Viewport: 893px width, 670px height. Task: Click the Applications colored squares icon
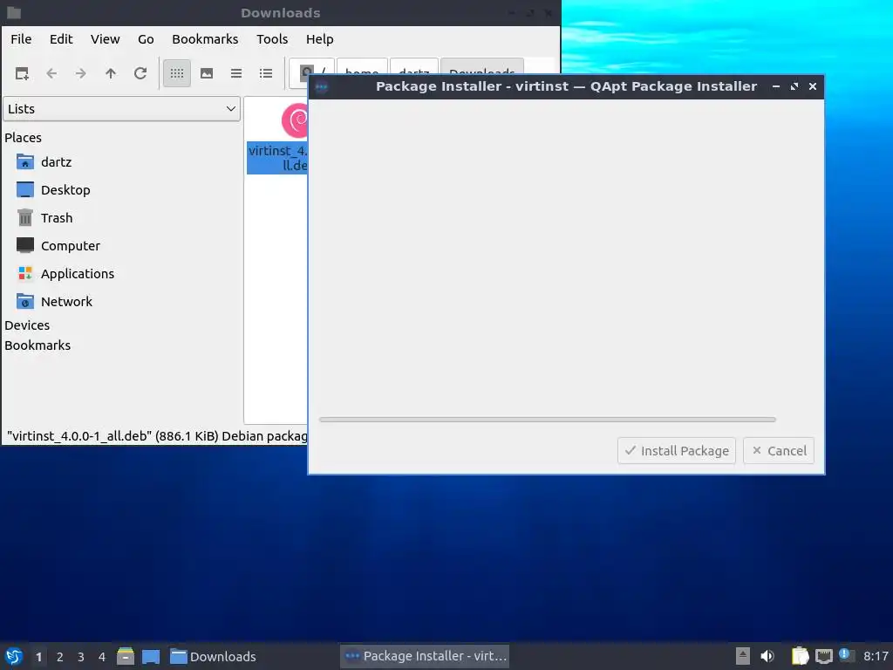25,274
